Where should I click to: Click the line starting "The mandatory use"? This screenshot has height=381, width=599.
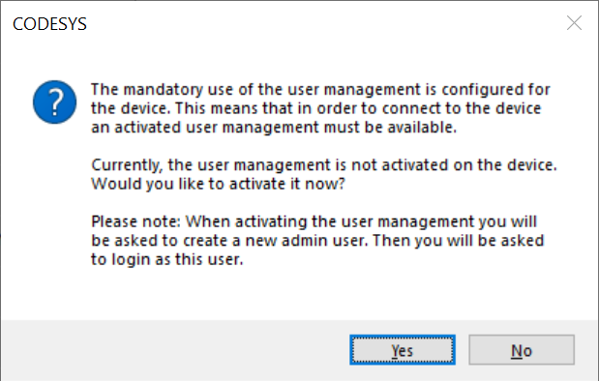pyautogui.click(x=320, y=90)
